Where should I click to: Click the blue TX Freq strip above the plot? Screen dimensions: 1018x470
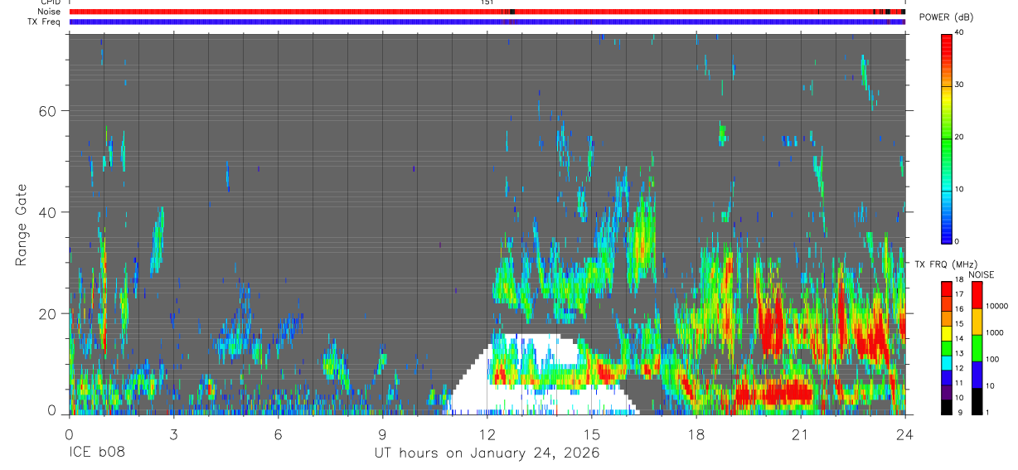pyautogui.click(x=487, y=22)
